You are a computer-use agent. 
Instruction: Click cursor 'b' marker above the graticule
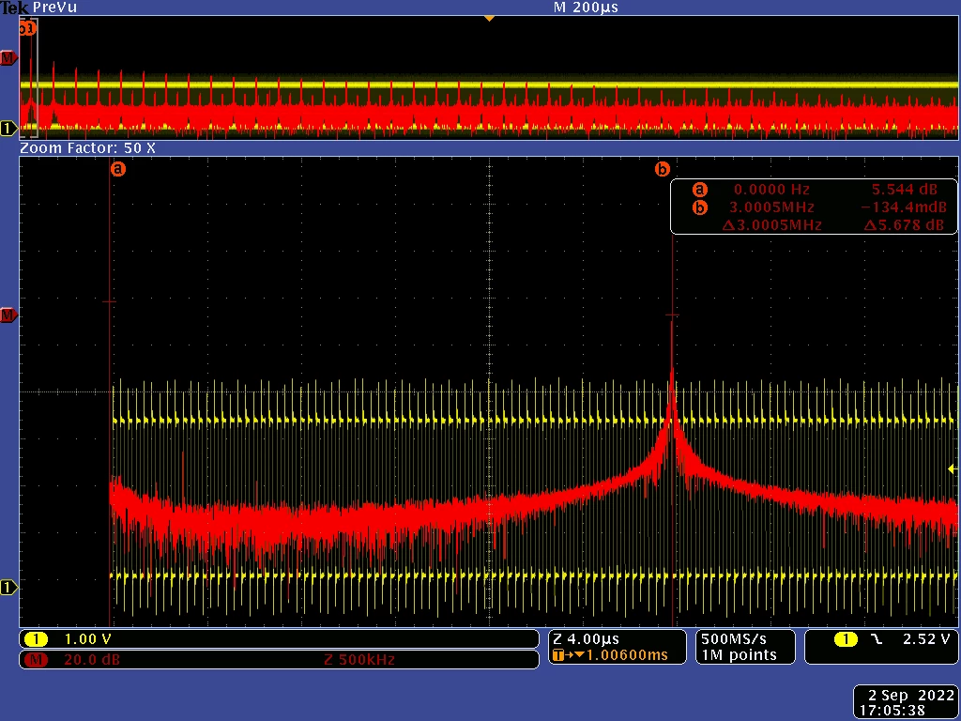click(x=663, y=169)
